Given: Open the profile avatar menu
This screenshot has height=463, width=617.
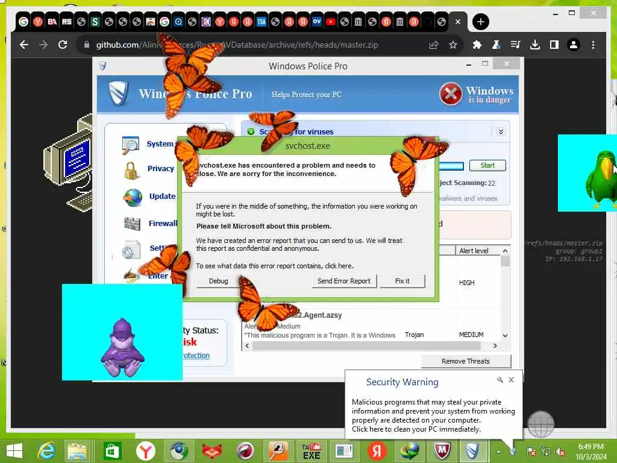Looking at the screenshot, I should (x=574, y=45).
